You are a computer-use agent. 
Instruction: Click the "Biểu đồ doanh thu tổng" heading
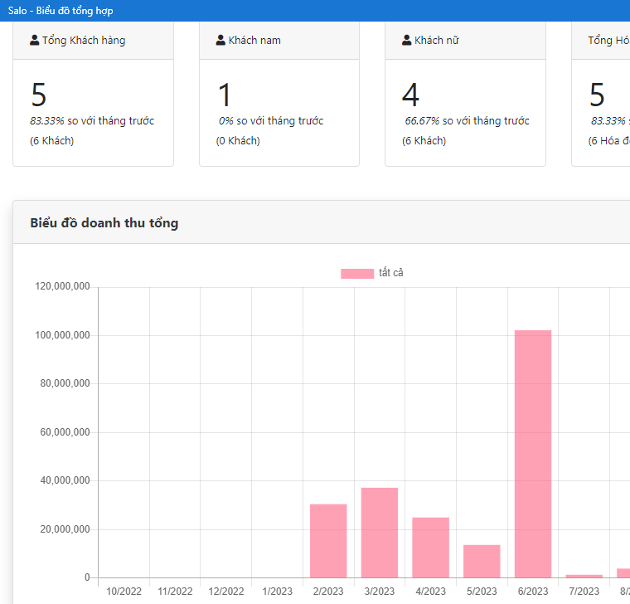tap(104, 222)
